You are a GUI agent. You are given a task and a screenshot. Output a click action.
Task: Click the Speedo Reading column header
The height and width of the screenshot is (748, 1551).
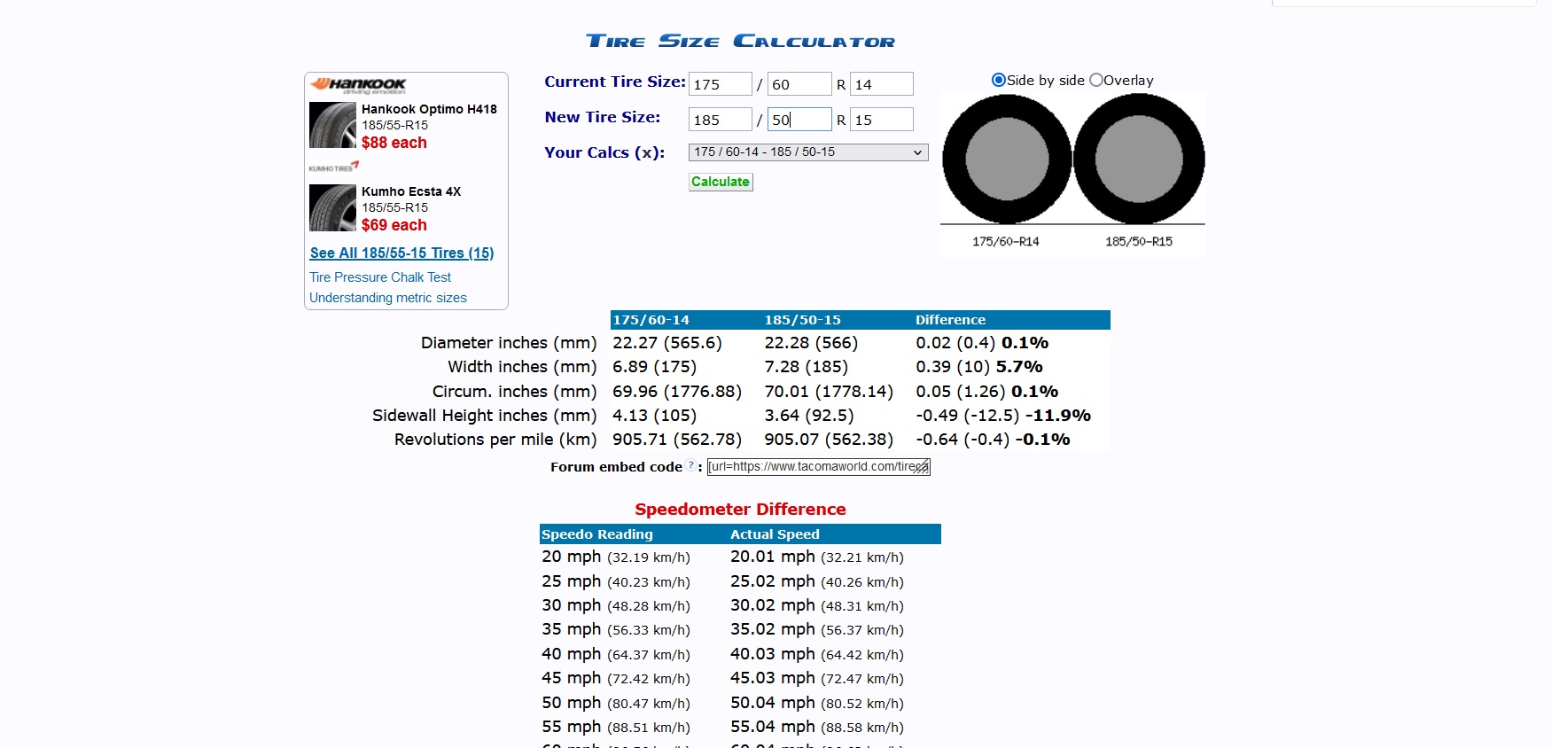(597, 534)
